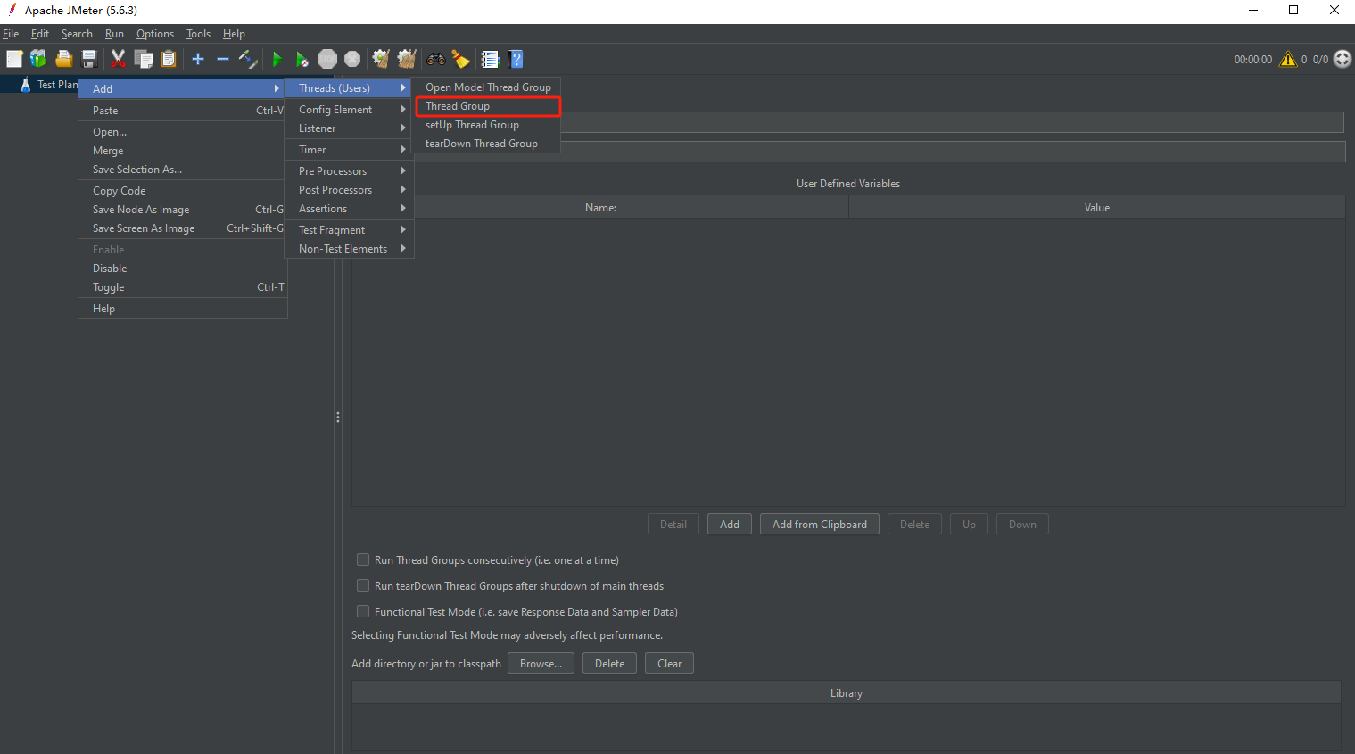Expand the Add submenu
Viewport: 1355px width, 754px height.
click(183, 88)
